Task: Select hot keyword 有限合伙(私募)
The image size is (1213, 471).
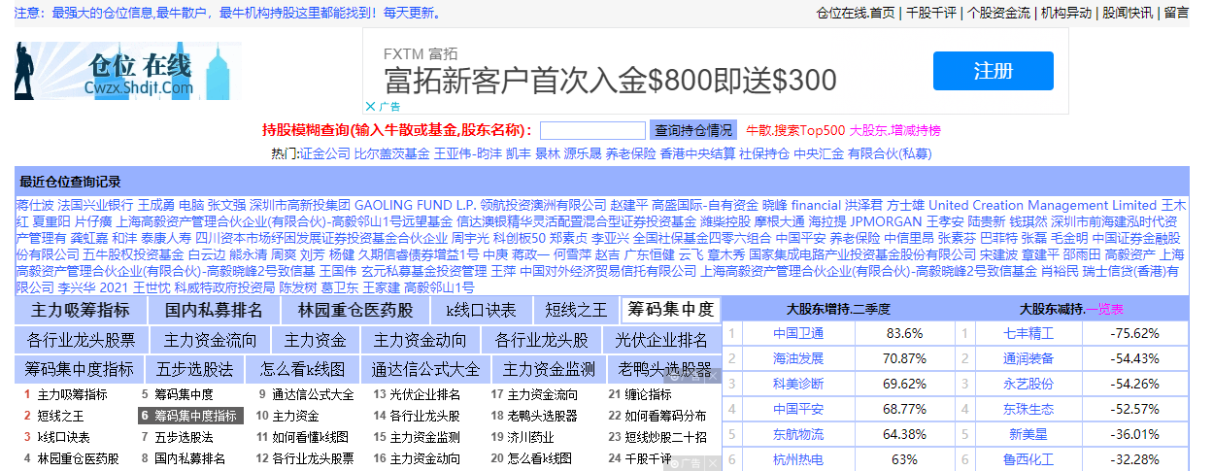Action: point(890,153)
